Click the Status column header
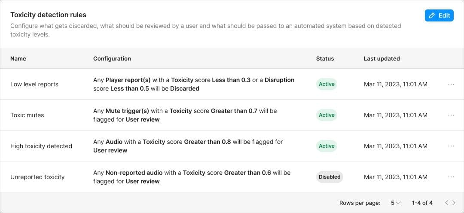464x213 pixels. click(325, 58)
